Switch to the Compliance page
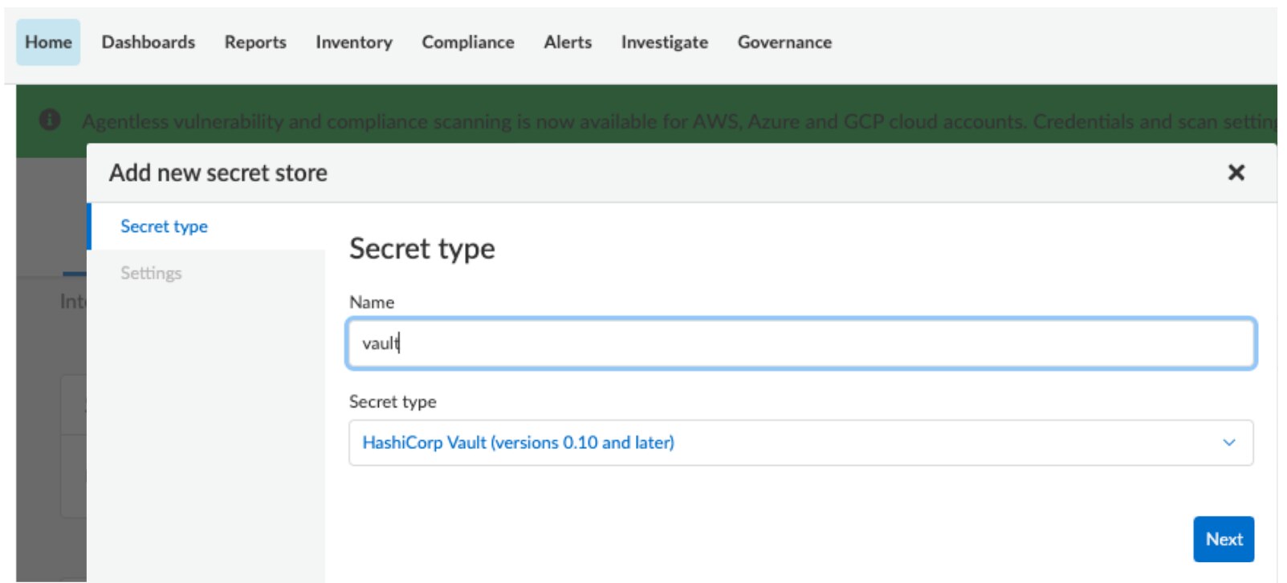The height and width of the screenshot is (583, 1287). point(467,43)
